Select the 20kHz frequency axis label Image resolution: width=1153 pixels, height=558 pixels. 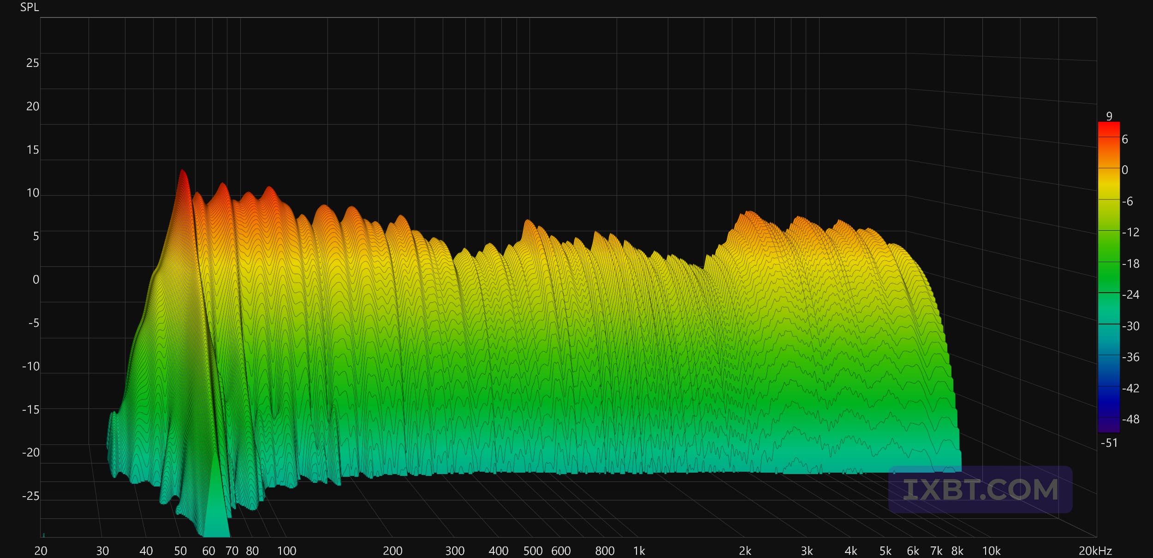(1095, 551)
